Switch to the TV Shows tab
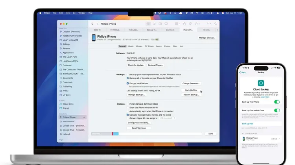Screen dimensions: 295x165 click(149, 46)
